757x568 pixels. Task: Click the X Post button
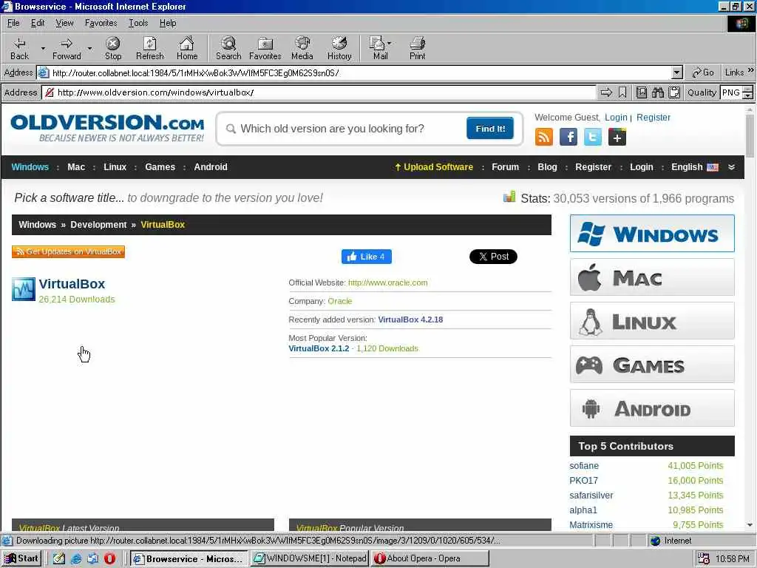coord(493,257)
